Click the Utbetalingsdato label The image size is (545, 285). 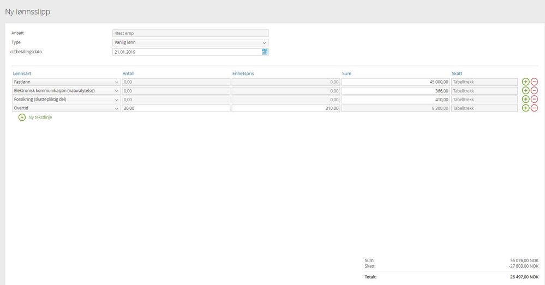26,52
